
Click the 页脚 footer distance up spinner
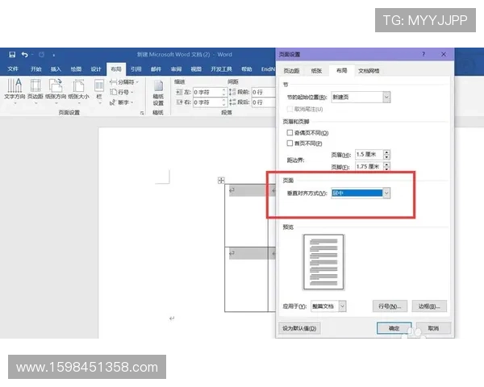pos(386,164)
